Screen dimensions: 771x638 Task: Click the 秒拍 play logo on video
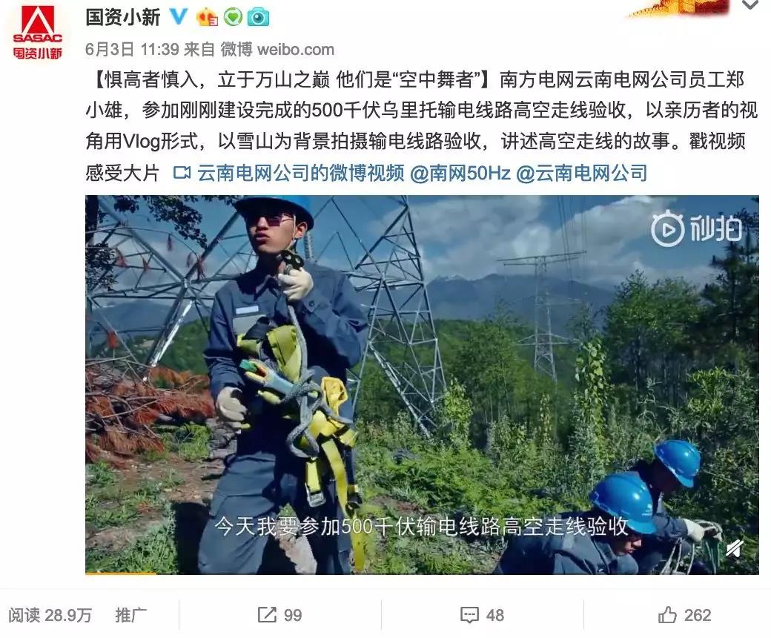pos(696,228)
